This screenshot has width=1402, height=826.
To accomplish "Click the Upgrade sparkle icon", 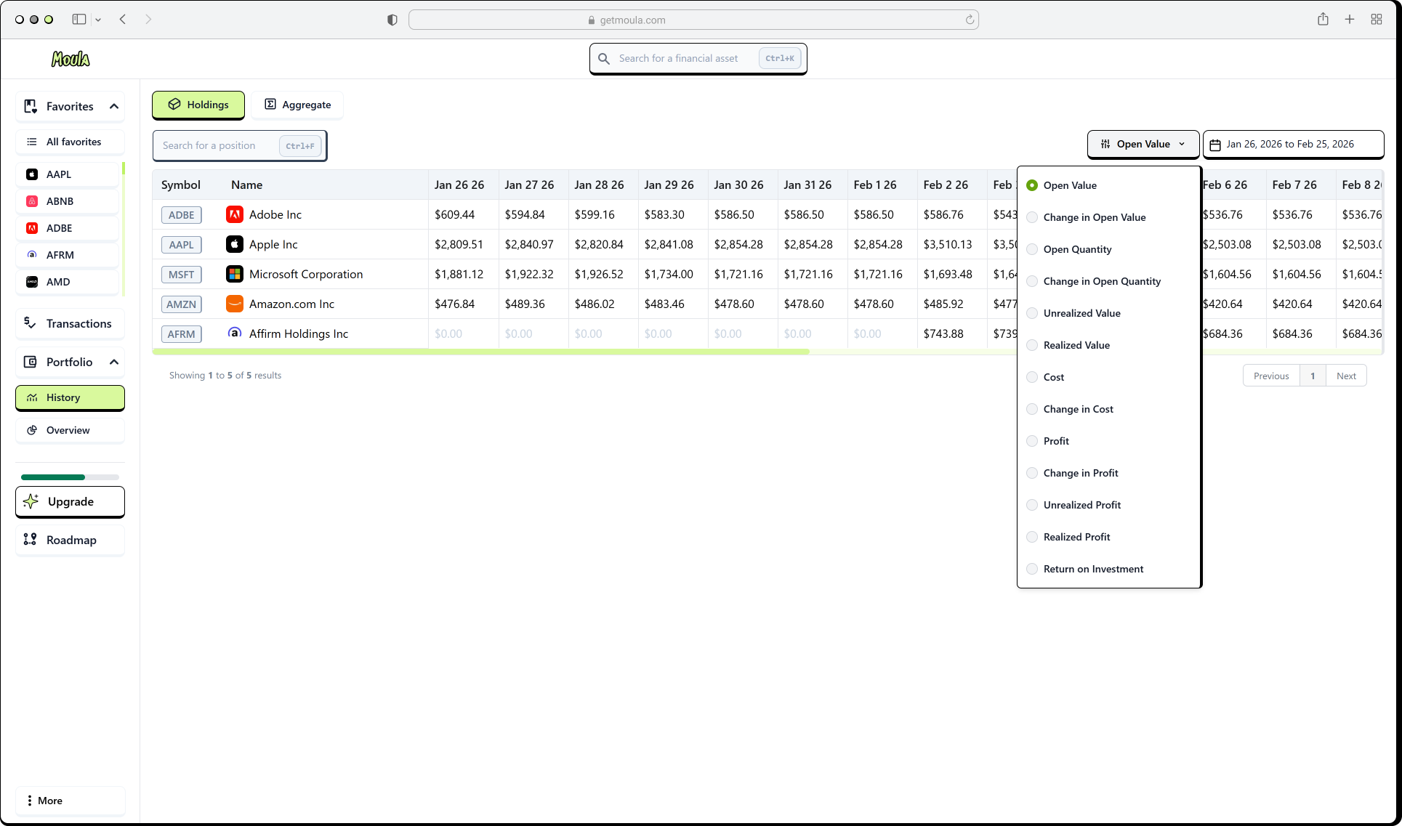I will (31, 501).
